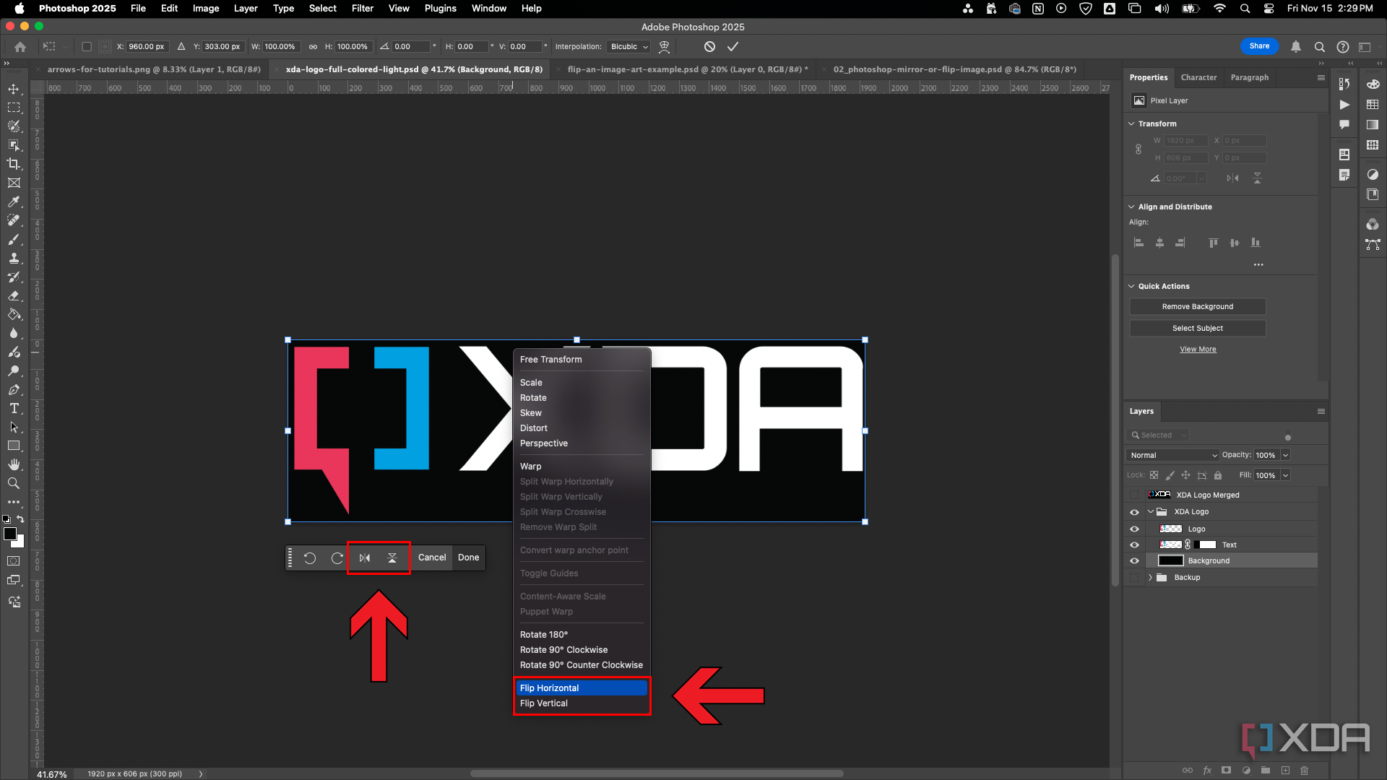Select the Zoom tool in toolbar
Viewport: 1387px width, 780px height.
(x=13, y=482)
